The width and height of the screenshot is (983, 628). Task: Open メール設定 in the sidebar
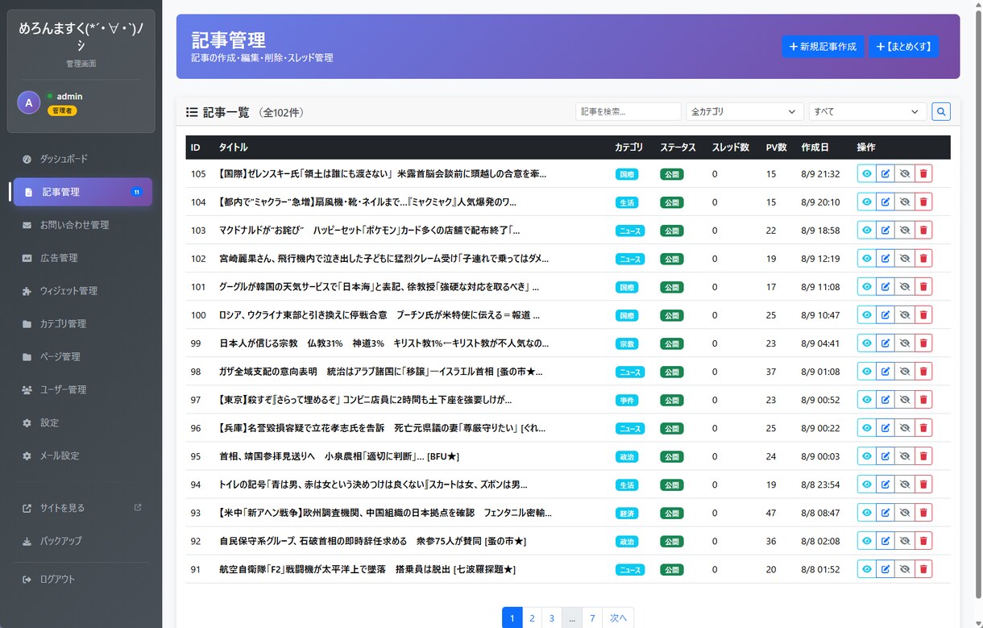point(81,455)
